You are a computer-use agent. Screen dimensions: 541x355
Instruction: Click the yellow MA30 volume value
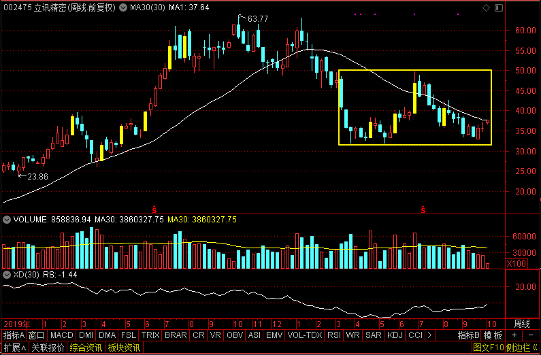tap(202, 220)
